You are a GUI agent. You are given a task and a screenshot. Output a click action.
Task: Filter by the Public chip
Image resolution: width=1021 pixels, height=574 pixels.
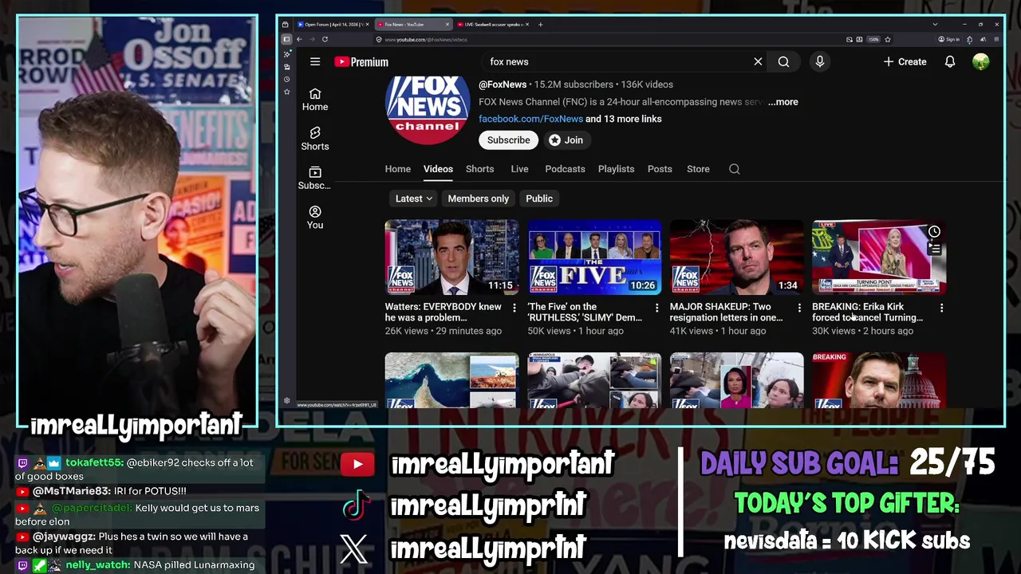coord(539,199)
